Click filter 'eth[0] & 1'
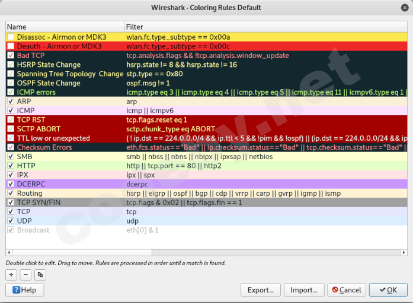 point(142,230)
